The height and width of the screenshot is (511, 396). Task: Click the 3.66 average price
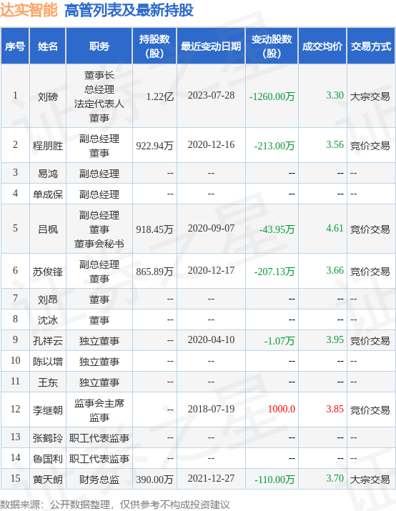click(x=335, y=270)
